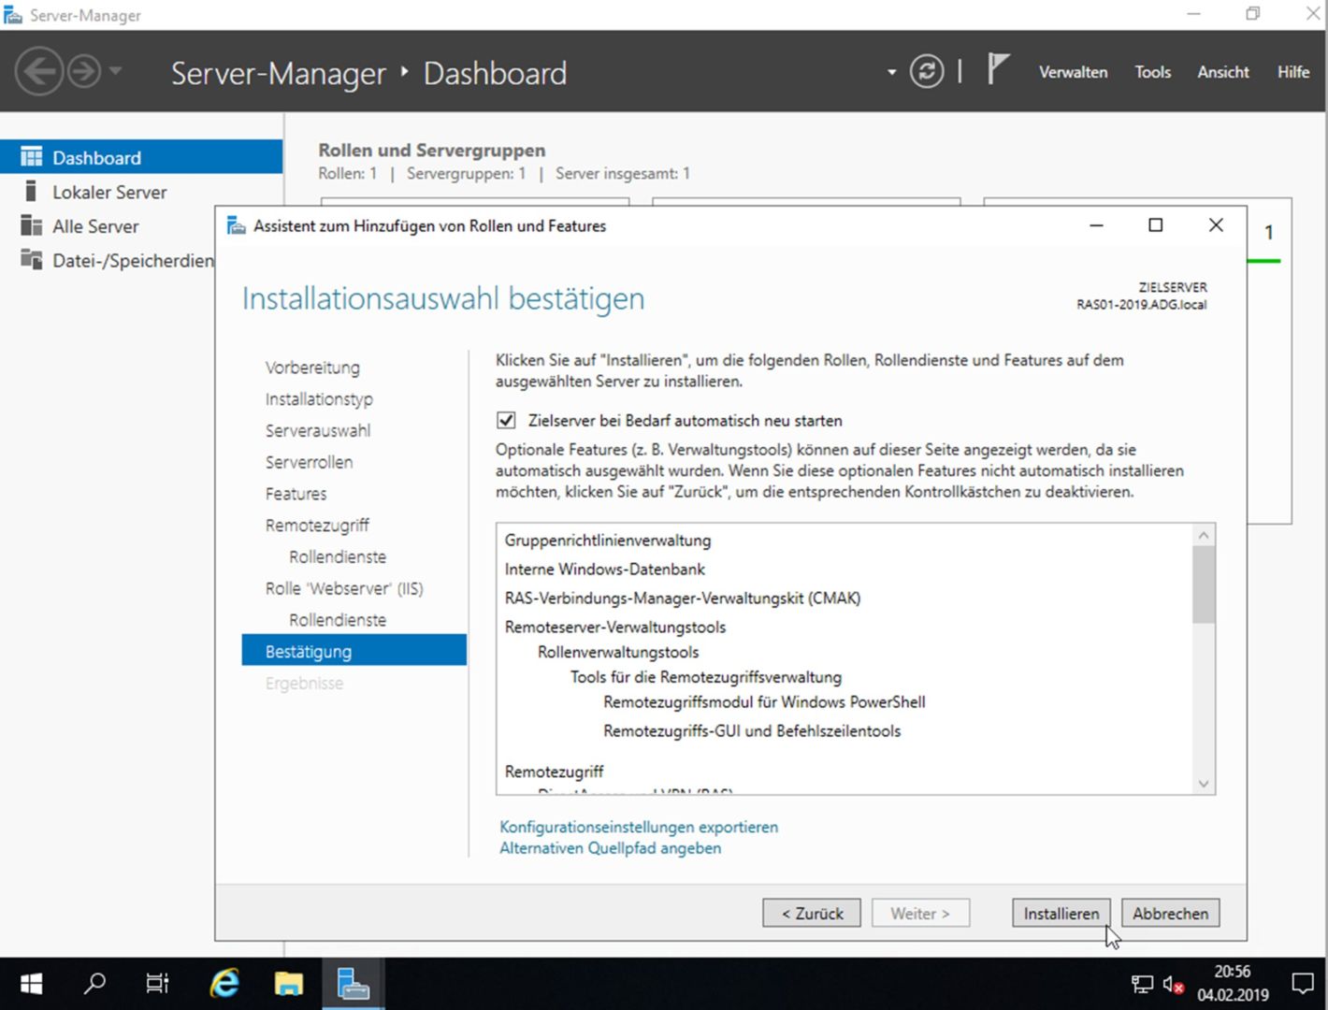Image resolution: width=1328 pixels, height=1010 pixels.
Task: Minimize the Assistent wizard window
Action: [1096, 225]
